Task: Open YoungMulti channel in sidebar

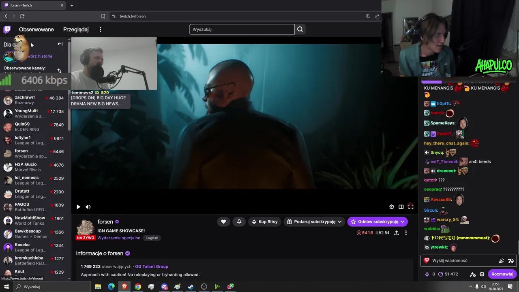Action: pyautogui.click(x=34, y=114)
